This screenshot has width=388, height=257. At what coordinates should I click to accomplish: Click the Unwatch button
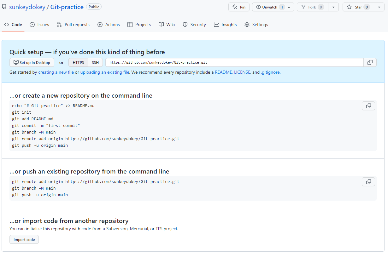pos(273,7)
